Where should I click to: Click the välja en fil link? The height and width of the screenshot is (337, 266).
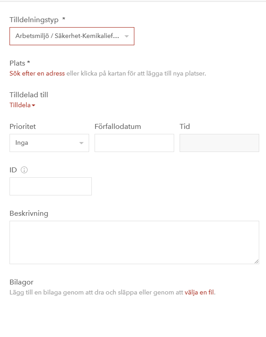(199, 293)
